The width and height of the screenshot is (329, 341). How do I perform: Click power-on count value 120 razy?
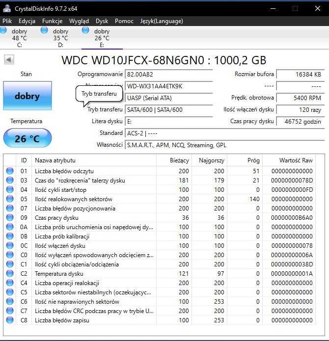pyautogui.click(x=301, y=109)
